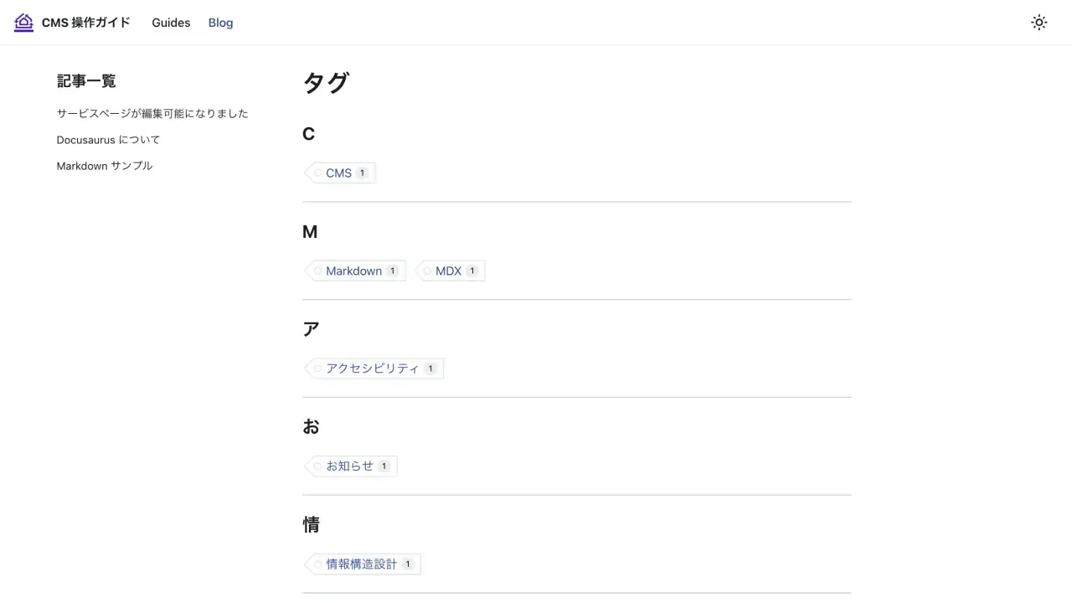Open the post サービスページが編集可能になりました
The image size is (1072, 603).
pyautogui.click(x=152, y=113)
